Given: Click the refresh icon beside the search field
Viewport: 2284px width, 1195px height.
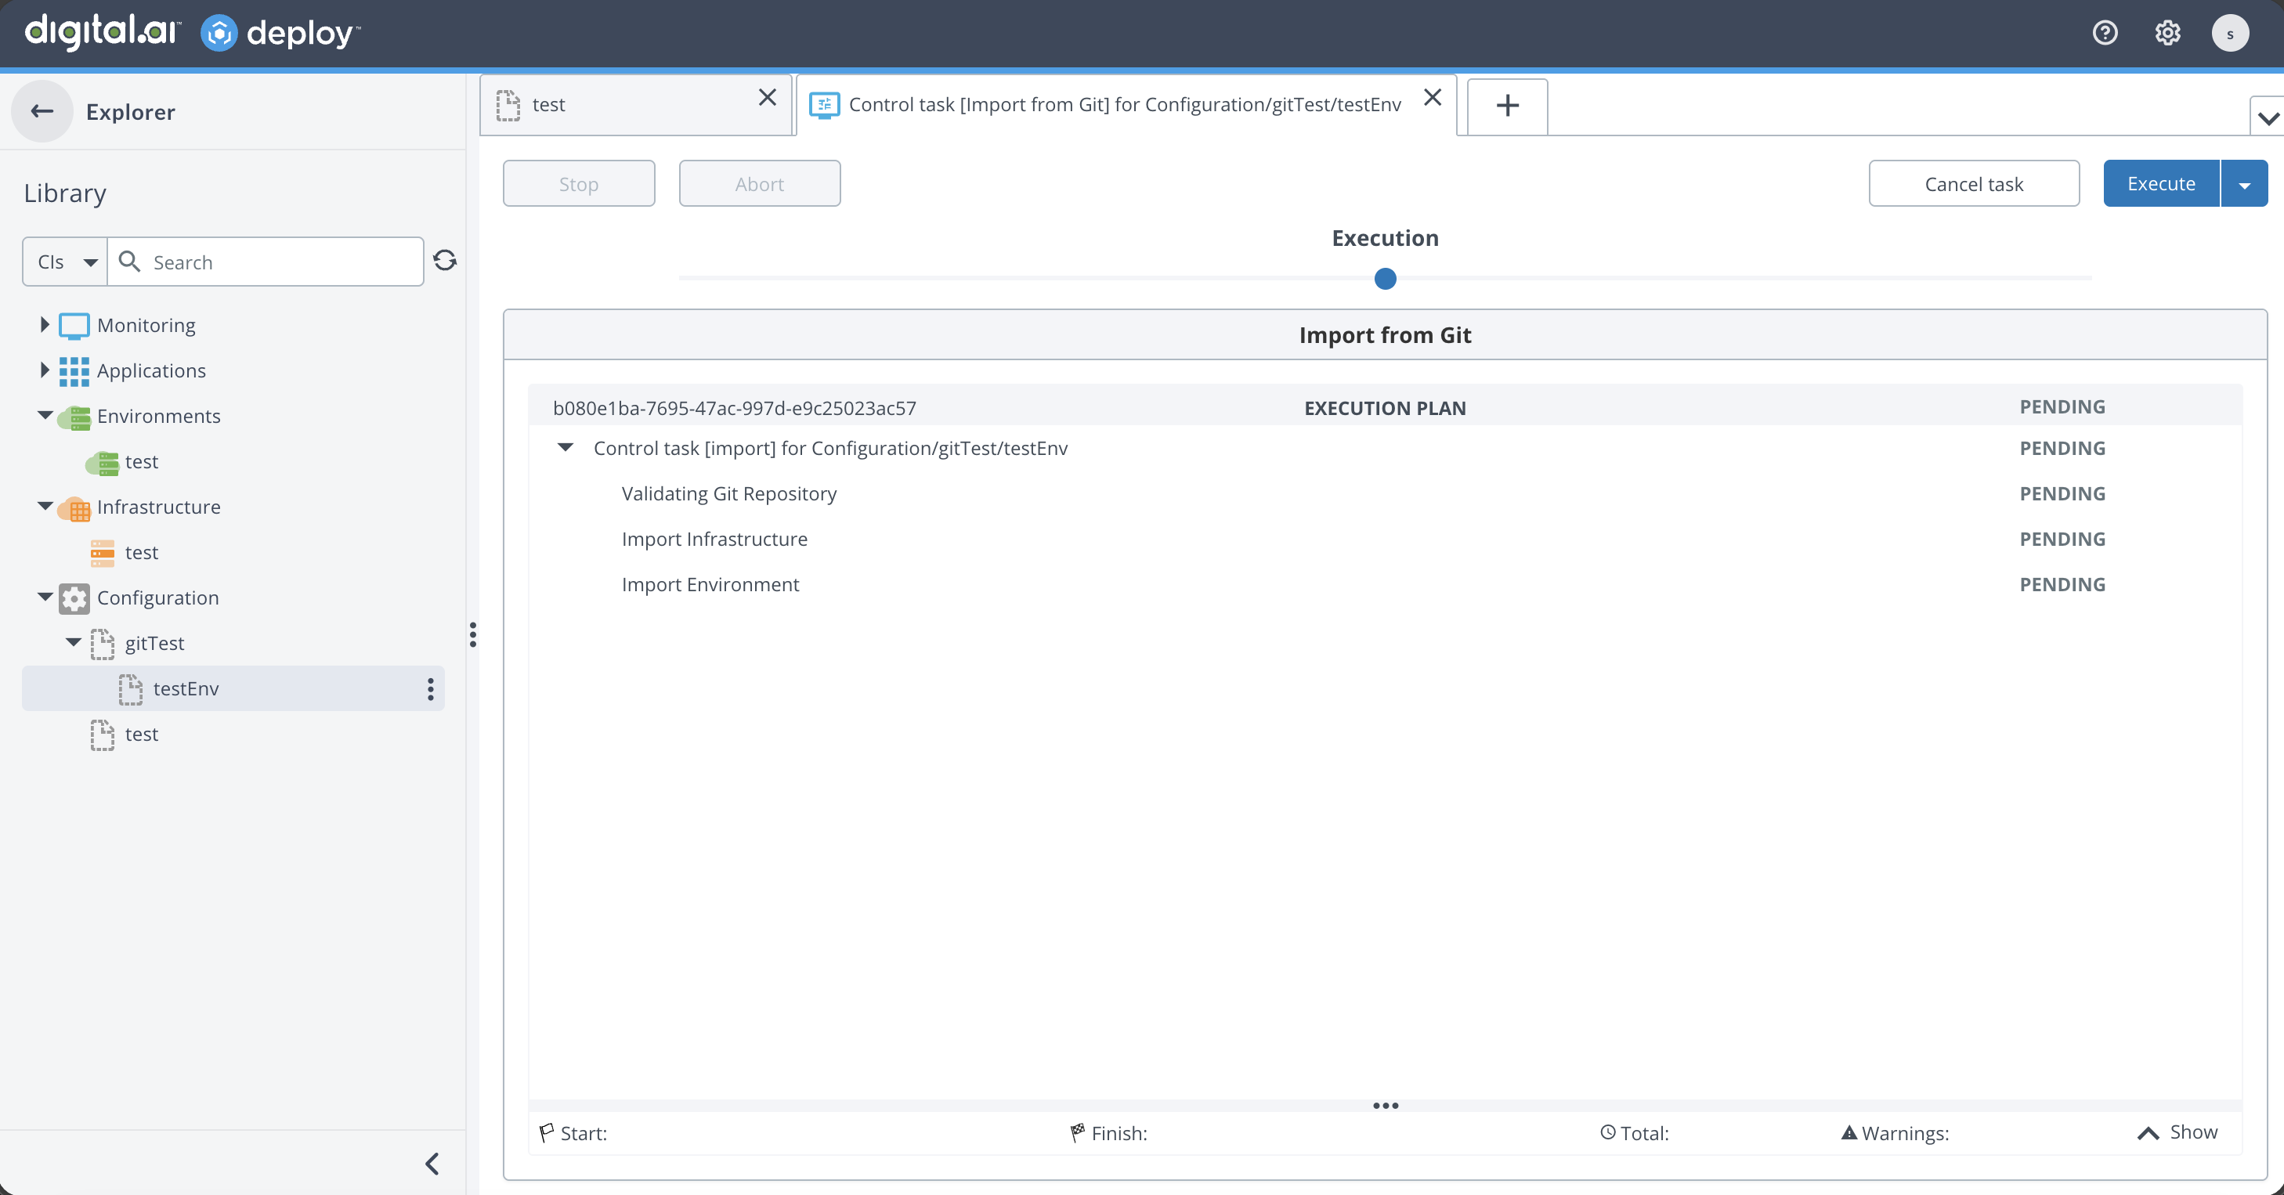Looking at the screenshot, I should tap(446, 261).
